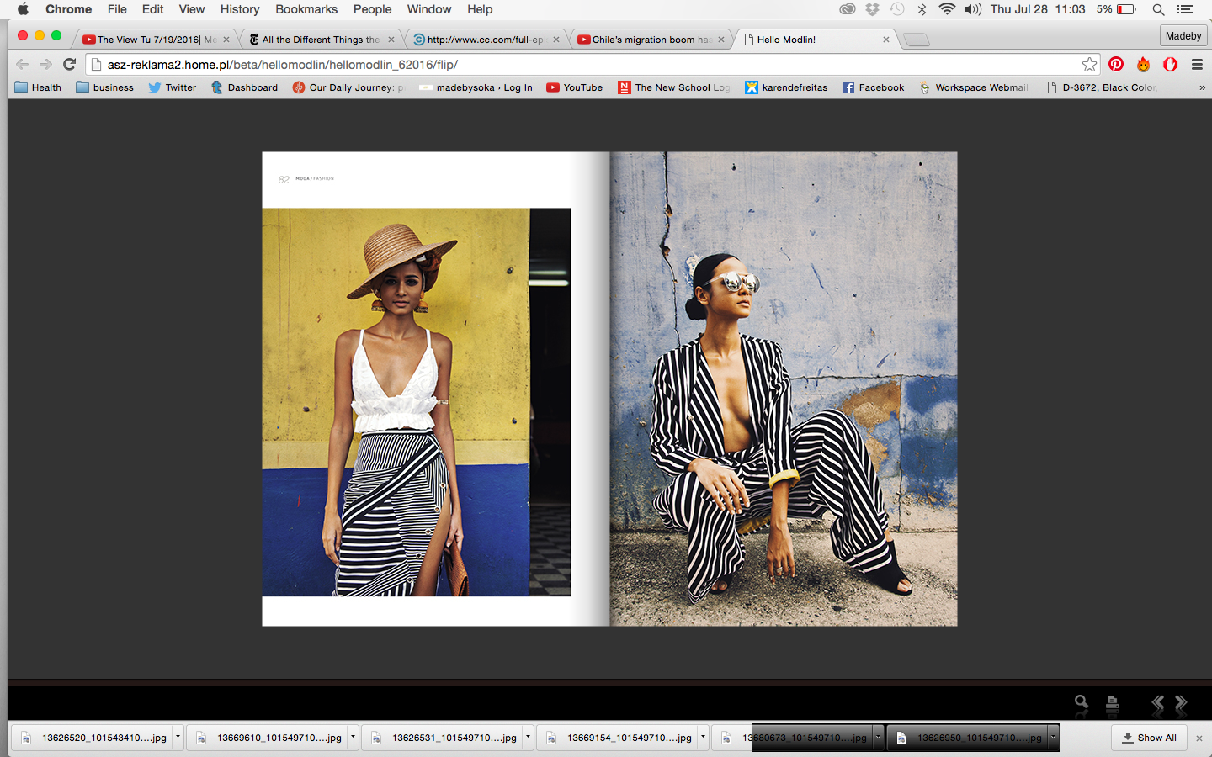Screen dimensions: 1212x757
Task: Open the History menu
Action: pos(240,9)
